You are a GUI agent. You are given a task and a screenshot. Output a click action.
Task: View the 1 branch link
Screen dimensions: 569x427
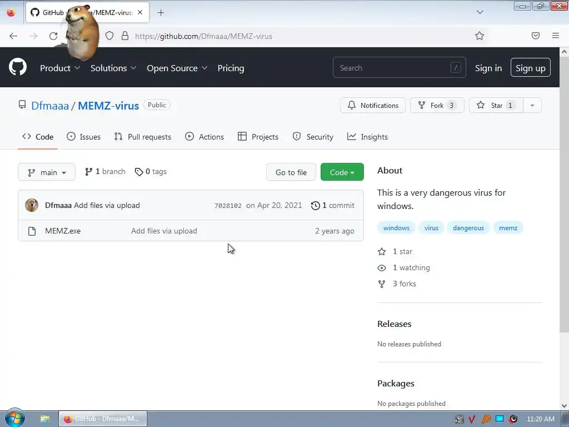coord(105,172)
